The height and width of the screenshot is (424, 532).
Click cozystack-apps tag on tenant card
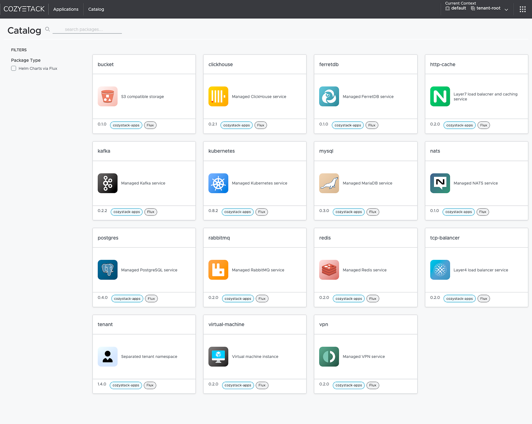126,385
